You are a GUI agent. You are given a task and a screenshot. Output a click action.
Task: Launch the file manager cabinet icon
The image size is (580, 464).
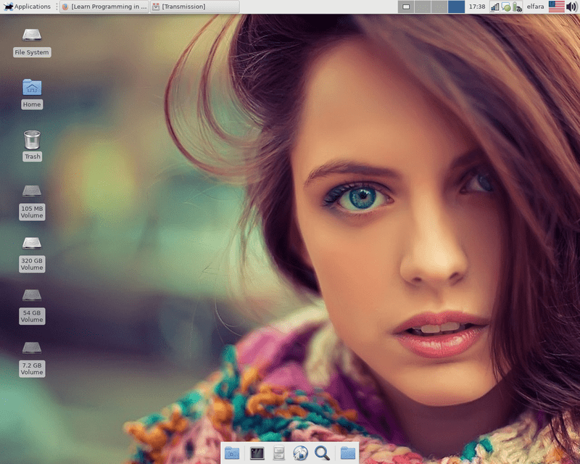coord(278,453)
